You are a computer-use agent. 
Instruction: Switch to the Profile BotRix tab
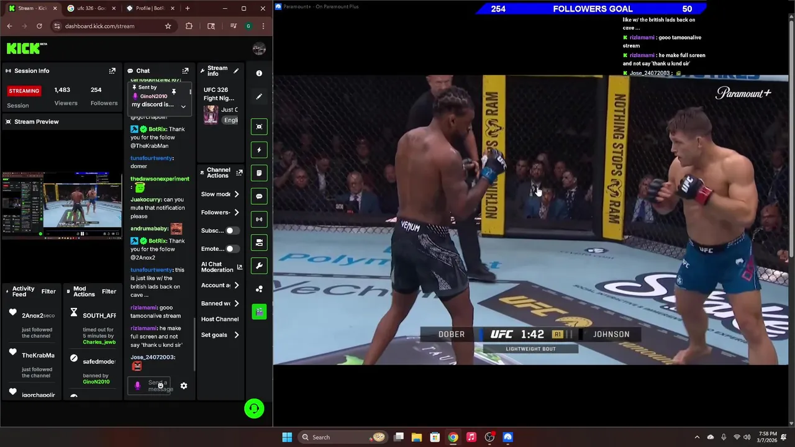point(149,8)
